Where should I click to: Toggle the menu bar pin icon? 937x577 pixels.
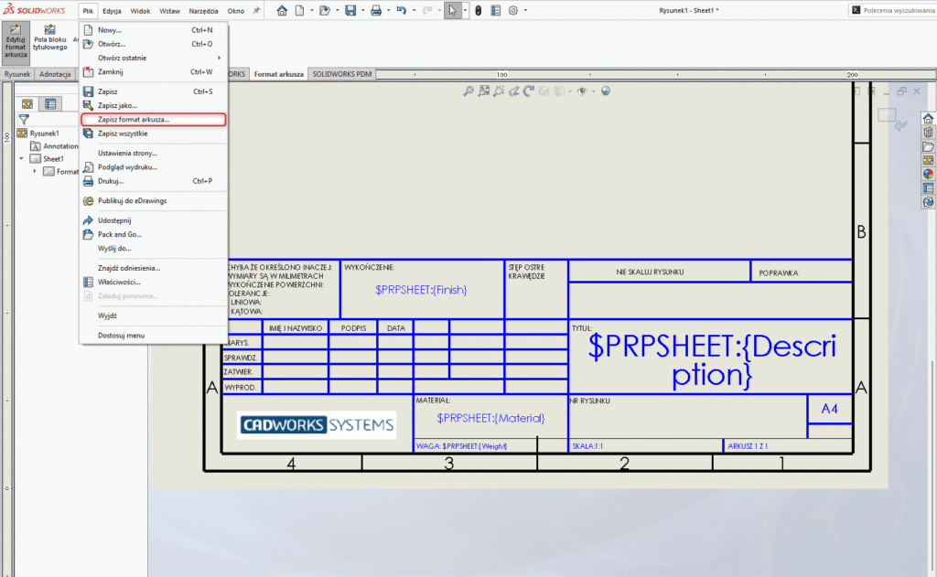pyautogui.click(x=256, y=10)
